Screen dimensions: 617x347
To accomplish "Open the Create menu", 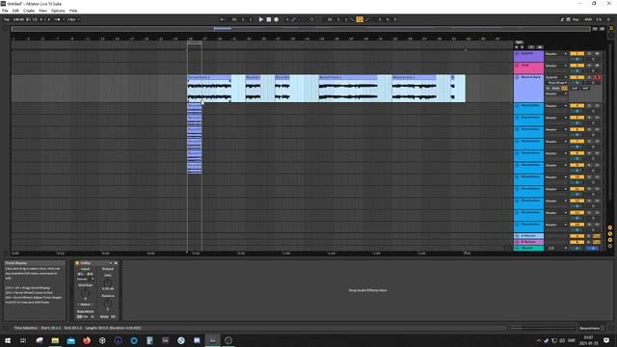I will point(29,11).
